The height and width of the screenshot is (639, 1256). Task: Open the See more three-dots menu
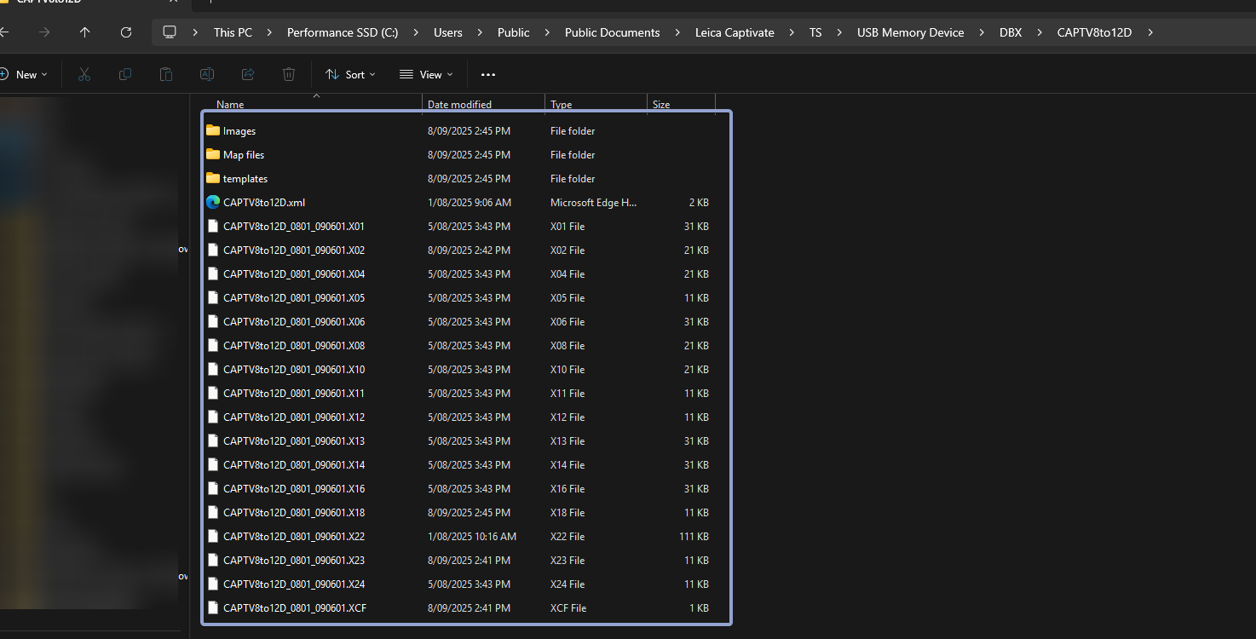(487, 75)
